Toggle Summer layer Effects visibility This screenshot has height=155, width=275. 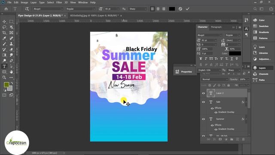coord(212,125)
